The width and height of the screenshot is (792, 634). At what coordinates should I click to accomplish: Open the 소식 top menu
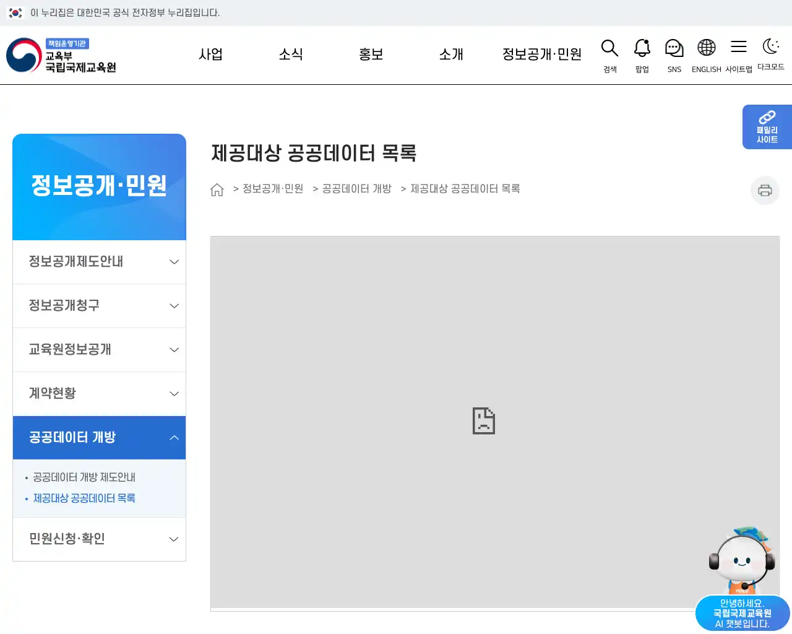point(291,54)
